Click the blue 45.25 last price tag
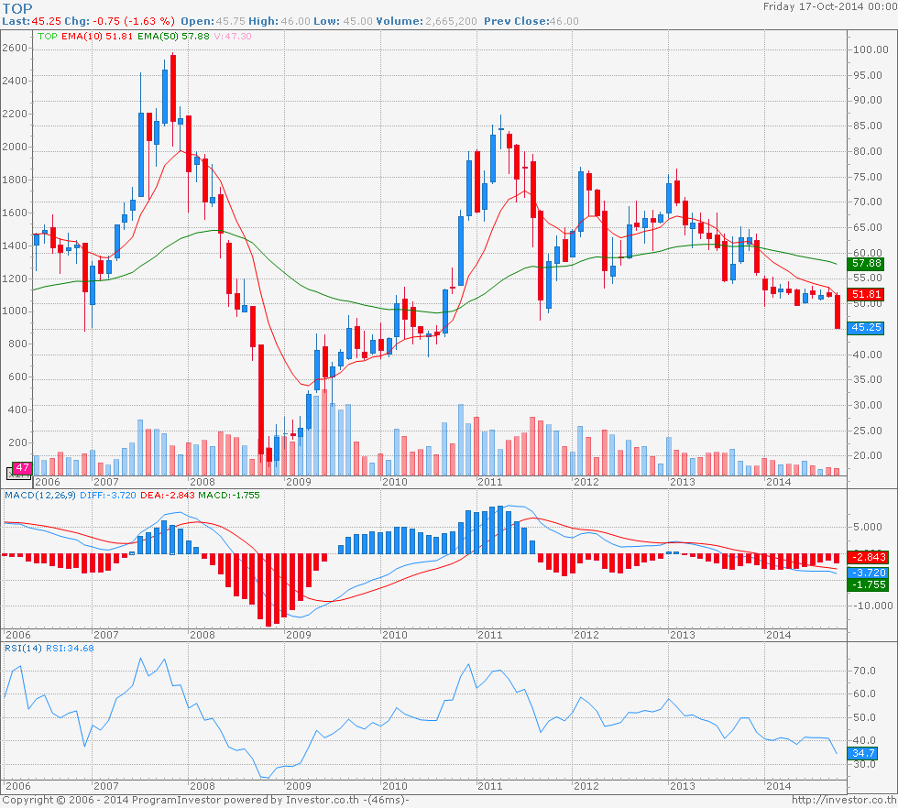Screen dimensions: 898x808 click(867, 328)
